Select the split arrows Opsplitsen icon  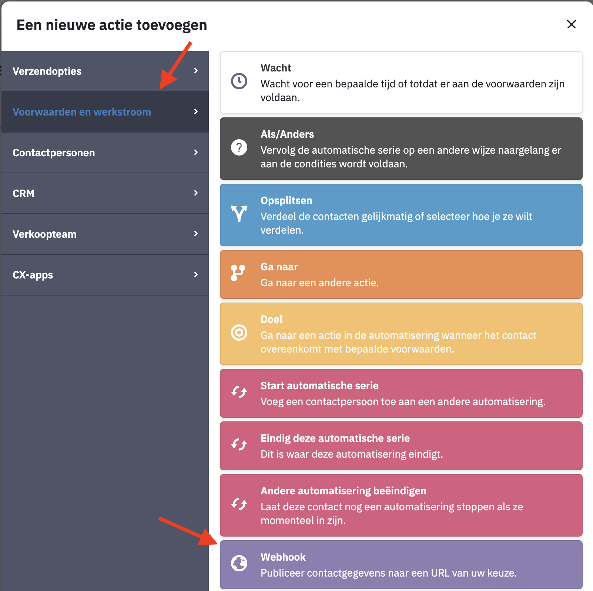tap(239, 214)
